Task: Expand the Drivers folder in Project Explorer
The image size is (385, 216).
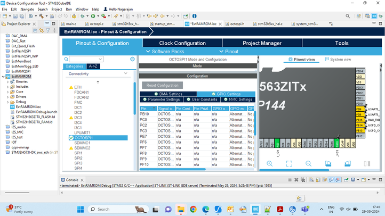Action: [x=7, y=97]
